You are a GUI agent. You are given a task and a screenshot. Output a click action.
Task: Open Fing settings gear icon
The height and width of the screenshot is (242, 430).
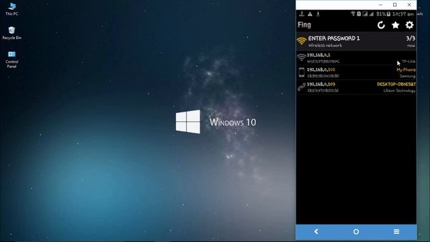click(409, 25)
